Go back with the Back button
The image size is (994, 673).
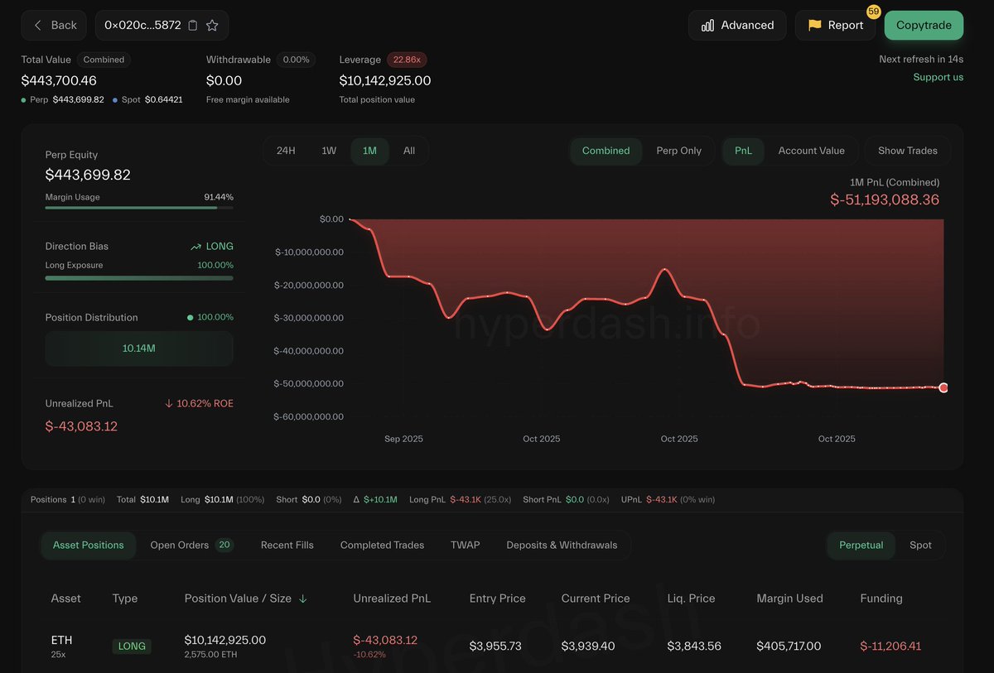(x=55, y=26)
